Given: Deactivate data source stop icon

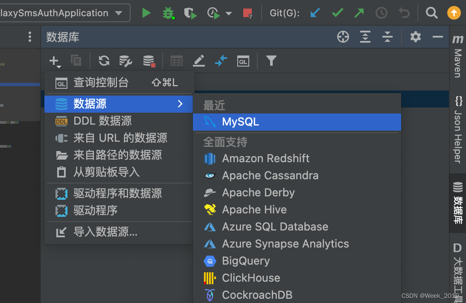Looking at the screenshot, I should point(149,61).
